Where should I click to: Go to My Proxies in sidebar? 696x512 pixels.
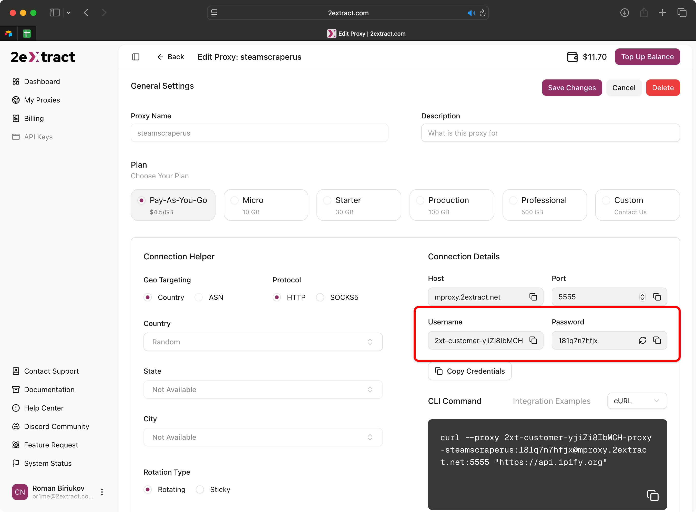click(42, 100)
